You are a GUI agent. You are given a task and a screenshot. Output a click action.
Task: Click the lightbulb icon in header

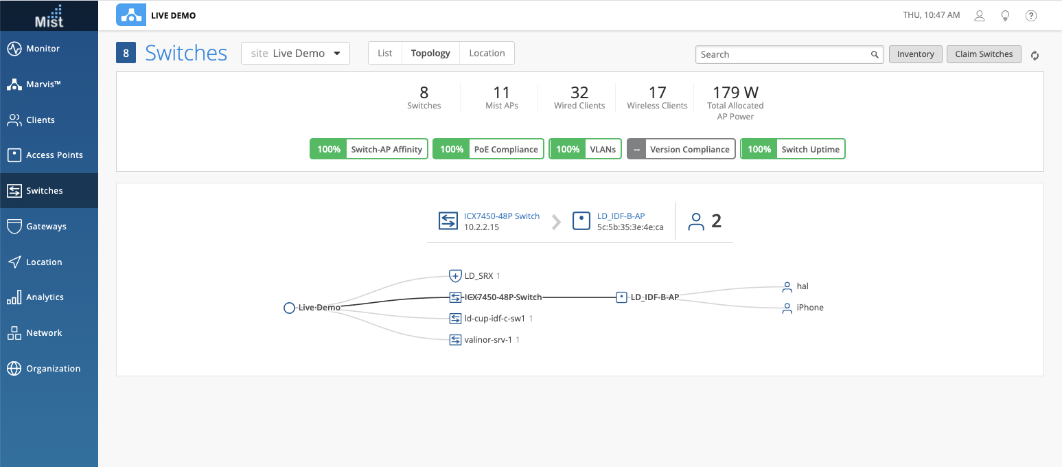[x=1005, y=16]
